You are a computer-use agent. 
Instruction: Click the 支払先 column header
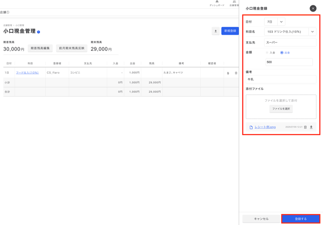88,64
